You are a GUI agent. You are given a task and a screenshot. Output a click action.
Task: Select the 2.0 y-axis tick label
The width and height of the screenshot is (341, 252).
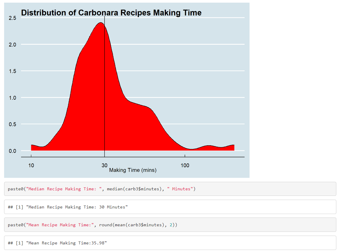point(12,45)
